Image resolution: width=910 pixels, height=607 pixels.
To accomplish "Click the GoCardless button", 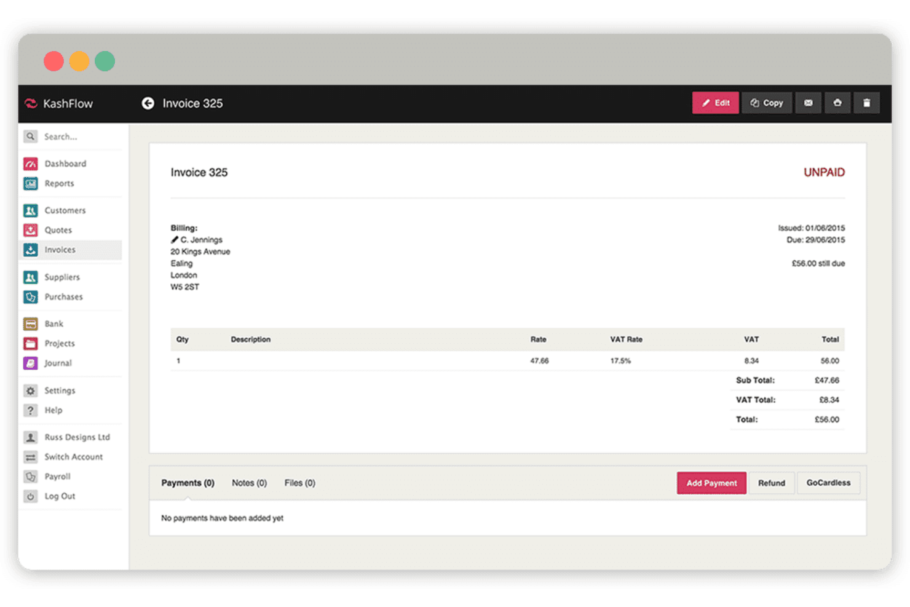I will coord(828,483).
